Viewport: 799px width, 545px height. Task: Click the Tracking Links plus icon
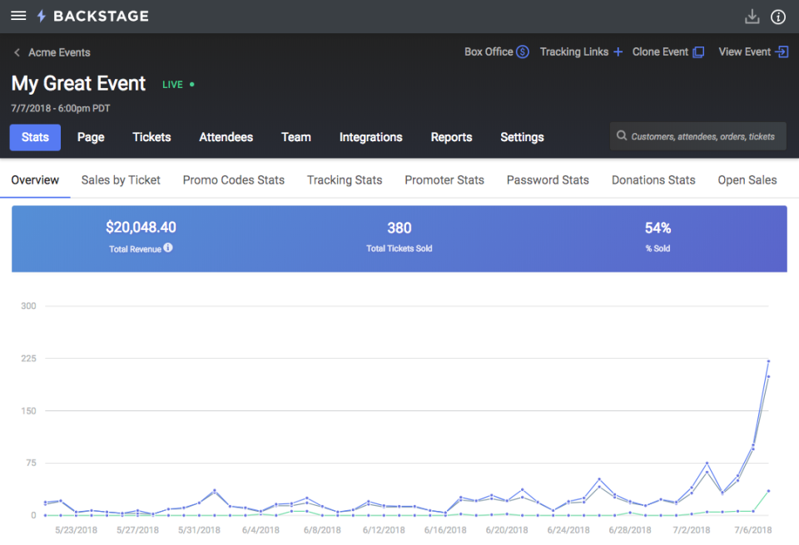point(618,52)
